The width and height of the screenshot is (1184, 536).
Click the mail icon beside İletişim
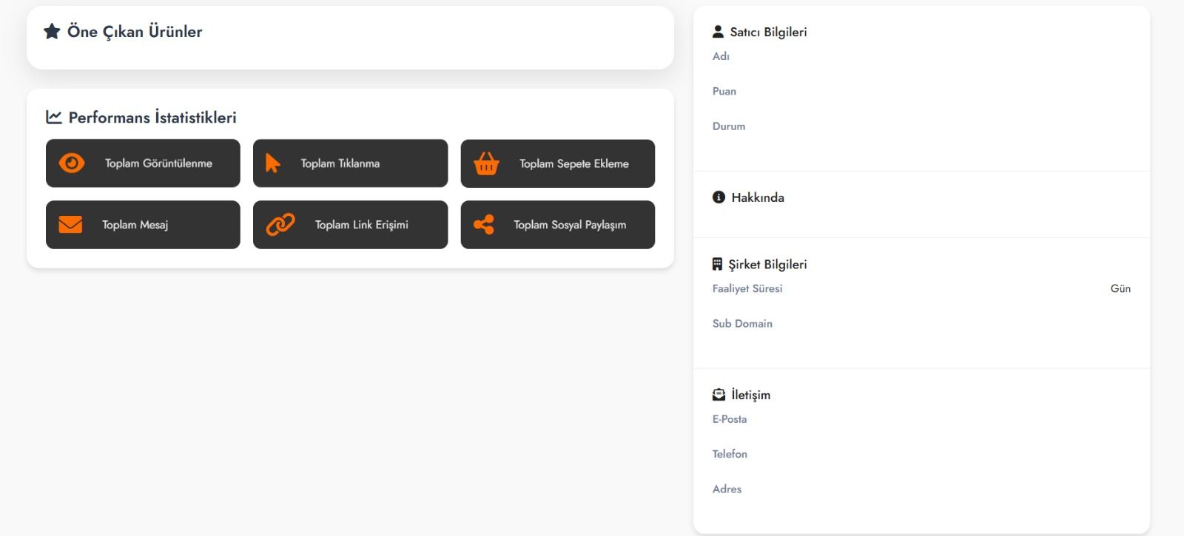[719, 395]
